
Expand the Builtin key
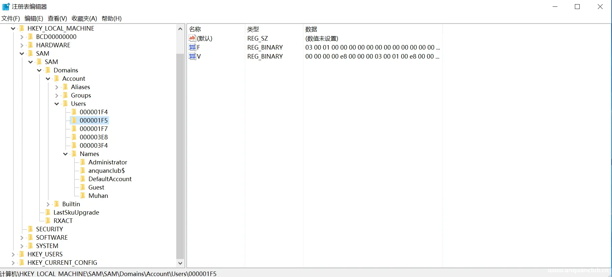click(48, 204)
